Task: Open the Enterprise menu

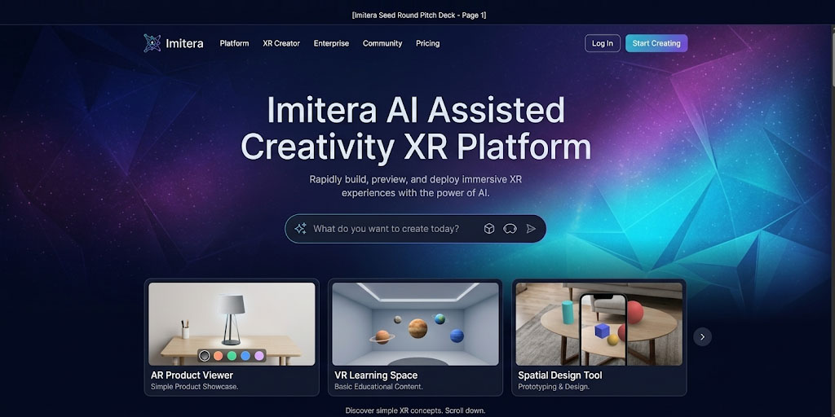Action: [331, 44]
